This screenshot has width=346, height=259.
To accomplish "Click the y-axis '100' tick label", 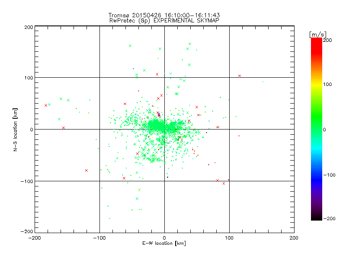I will coord(29,78).
